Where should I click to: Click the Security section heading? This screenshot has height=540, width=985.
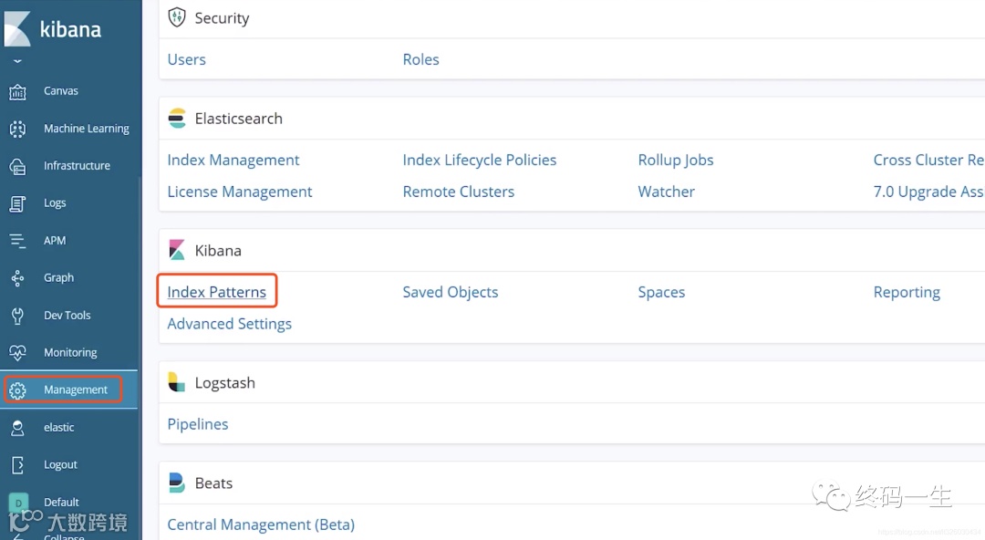click(222, 18)
